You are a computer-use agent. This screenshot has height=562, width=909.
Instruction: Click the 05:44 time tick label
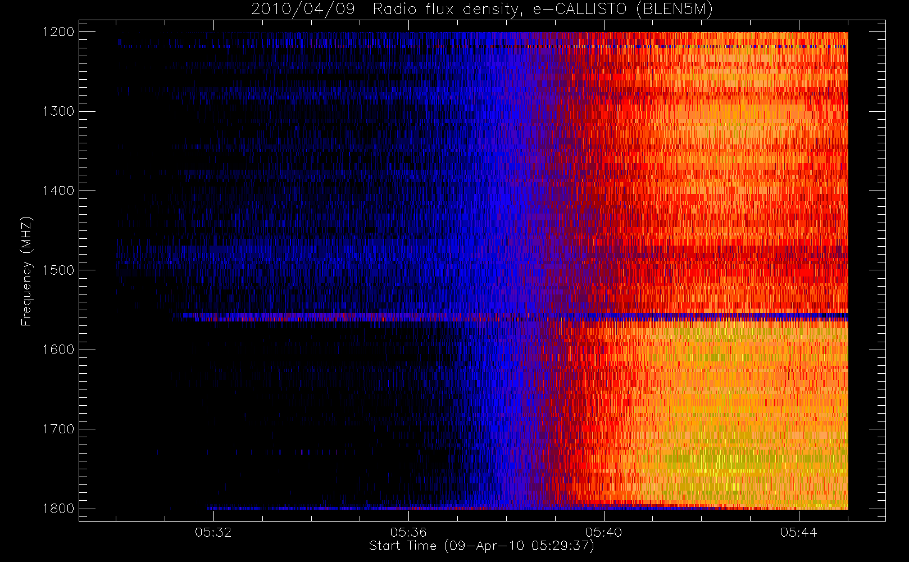[798, 532]
